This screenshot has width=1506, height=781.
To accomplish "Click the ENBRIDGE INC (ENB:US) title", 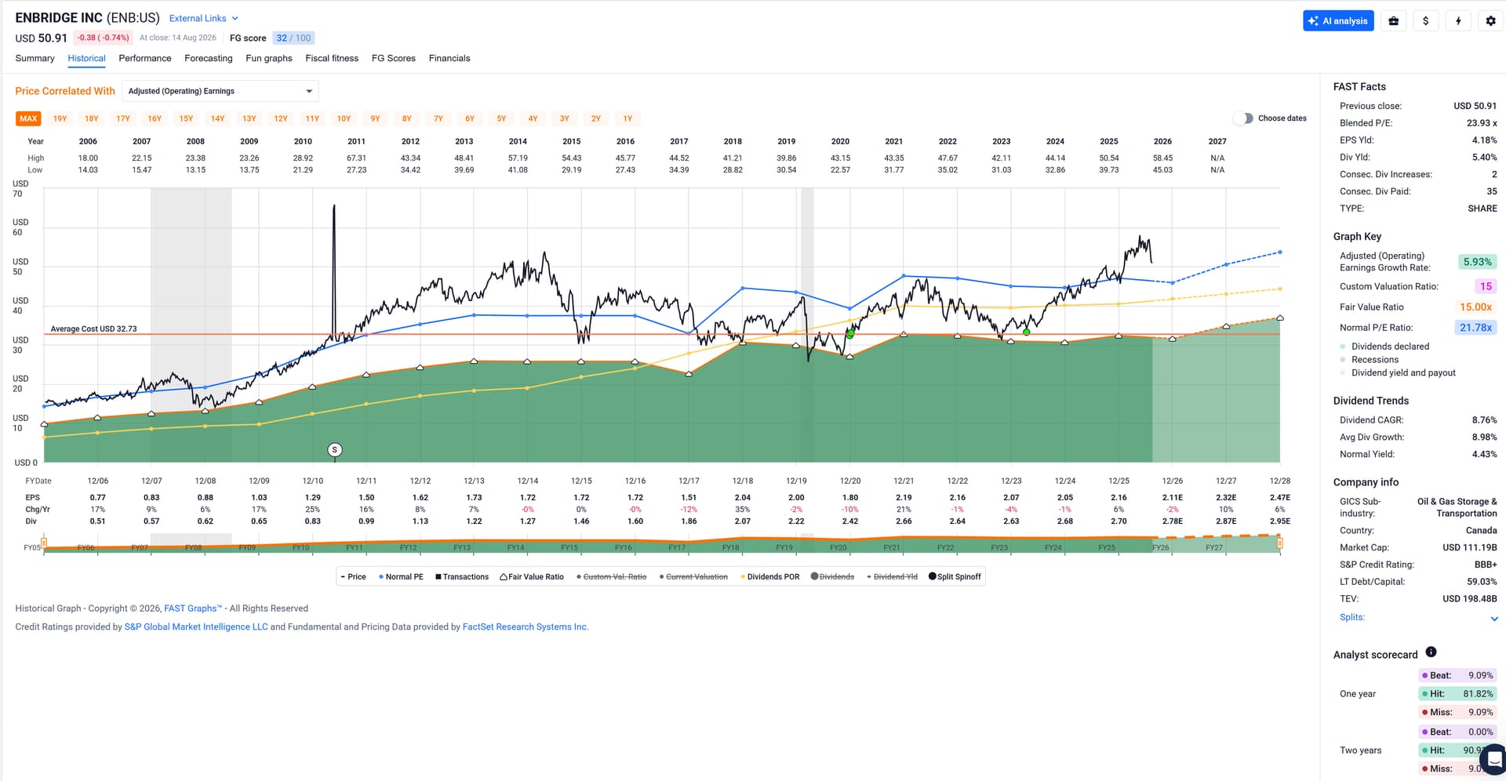I will tap(87, 17).
